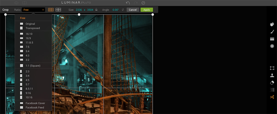Image resolution: width=277 pixels, height=114 pixels.
Task: Apply the crop
Action: click(x=147, y=10)
